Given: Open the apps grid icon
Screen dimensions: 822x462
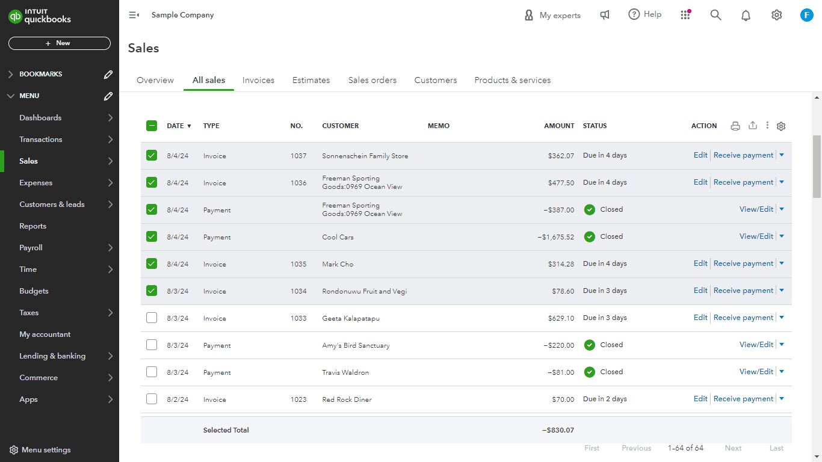Looking at the screenshot, I should click(x=685, y=15).
